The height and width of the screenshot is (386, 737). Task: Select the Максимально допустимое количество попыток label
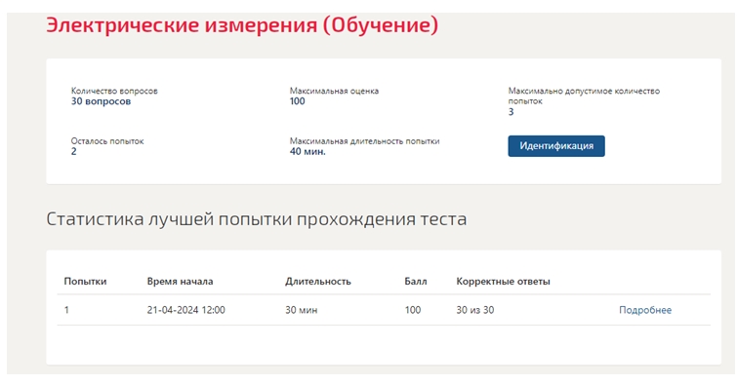(x=584, y=96)
